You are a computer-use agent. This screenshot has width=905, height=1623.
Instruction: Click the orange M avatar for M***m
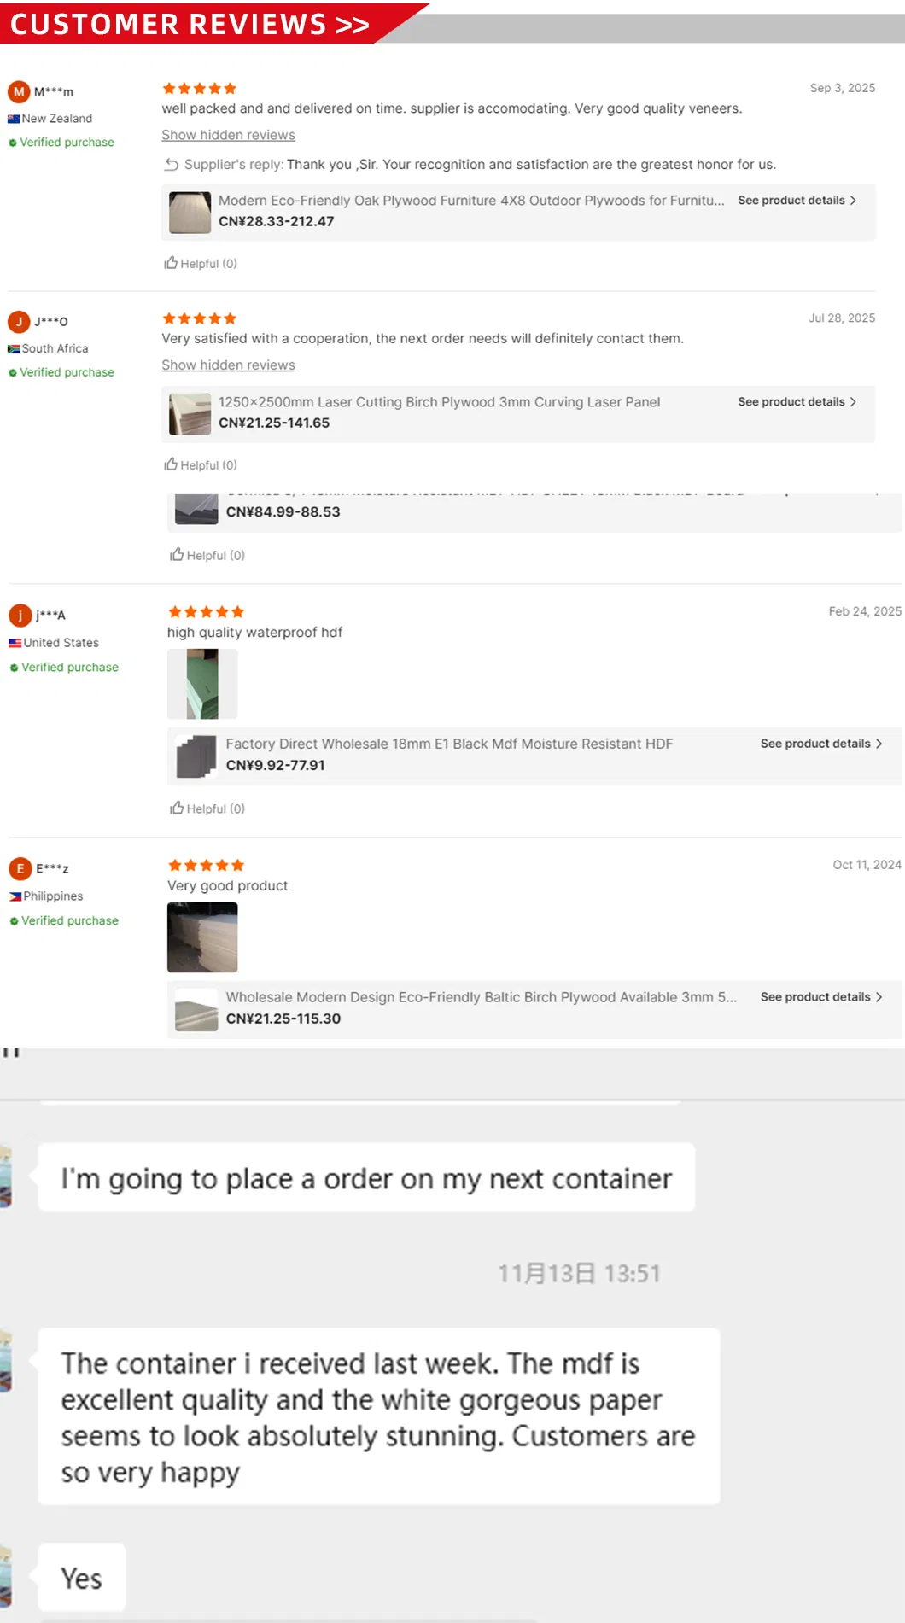tap(19, 91)
